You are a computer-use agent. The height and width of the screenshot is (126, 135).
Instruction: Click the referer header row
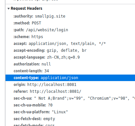point(70,91)
